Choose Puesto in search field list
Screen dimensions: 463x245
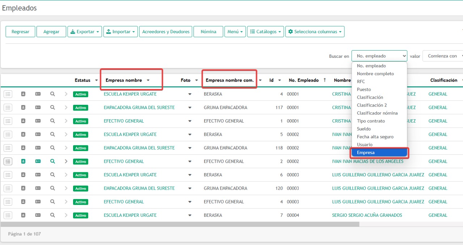[x=379, y=89]
